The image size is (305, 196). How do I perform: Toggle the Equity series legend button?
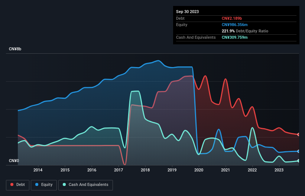pyautogui.click(x=44, y=185)
